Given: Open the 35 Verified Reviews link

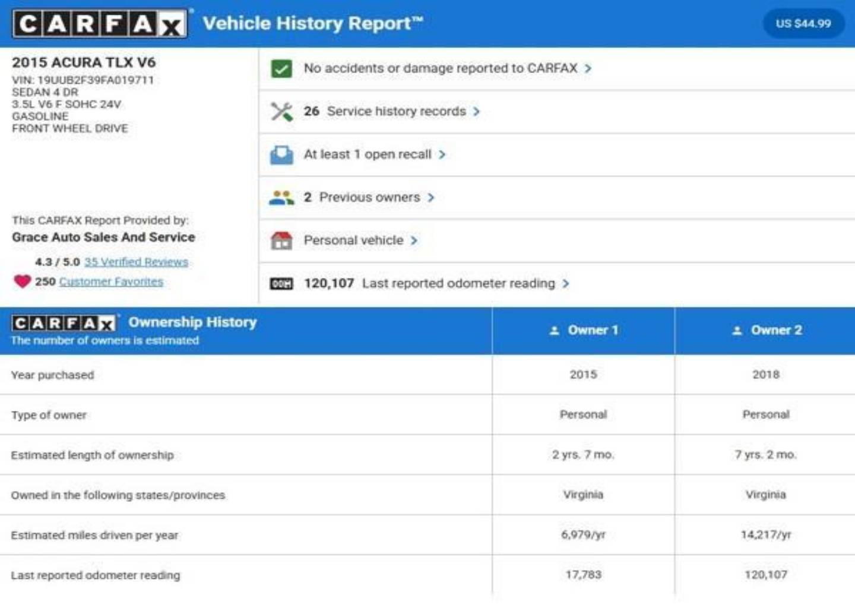Looking at the screenshot, I should pos(136,262).
